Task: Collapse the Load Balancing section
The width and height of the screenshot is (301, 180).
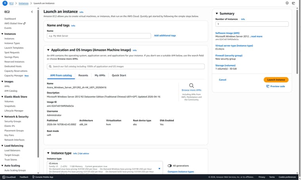Action: (2, 146)
